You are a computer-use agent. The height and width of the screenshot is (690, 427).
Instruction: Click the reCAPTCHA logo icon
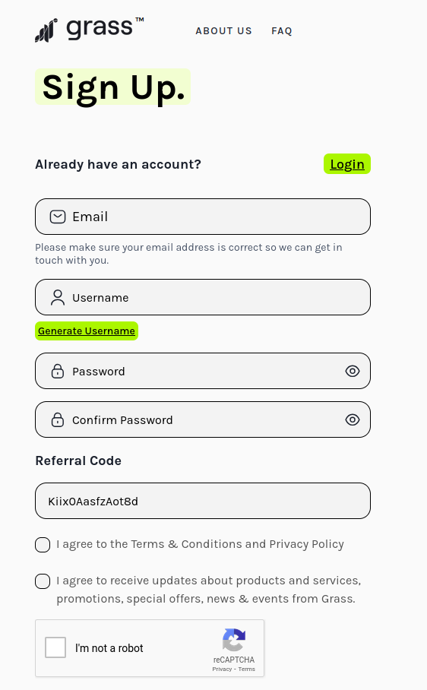234,639
